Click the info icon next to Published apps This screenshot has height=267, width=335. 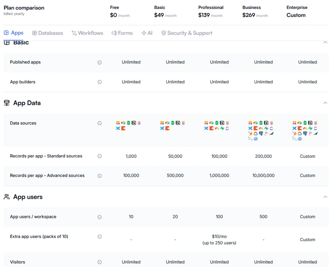100,62
